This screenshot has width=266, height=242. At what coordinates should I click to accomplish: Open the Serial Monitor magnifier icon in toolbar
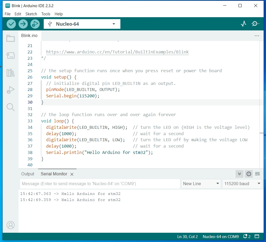(255, 24)
